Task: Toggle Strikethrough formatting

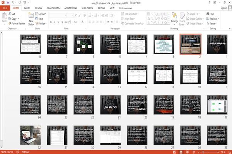Action: tap(66, 22)
